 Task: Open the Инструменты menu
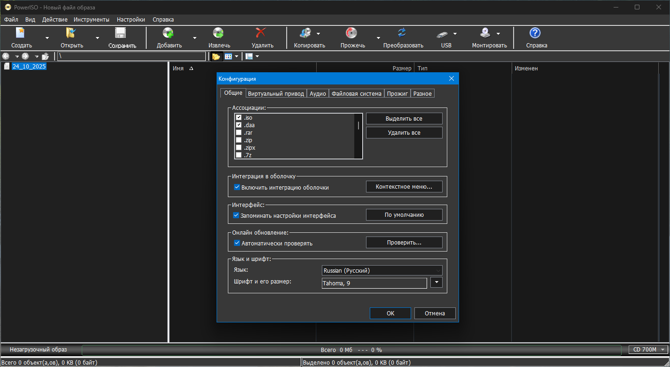[x=91, y=20]
